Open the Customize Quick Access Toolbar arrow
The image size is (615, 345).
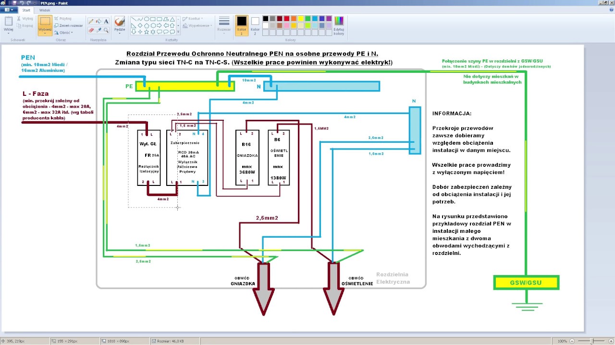(x=34, y=3)
